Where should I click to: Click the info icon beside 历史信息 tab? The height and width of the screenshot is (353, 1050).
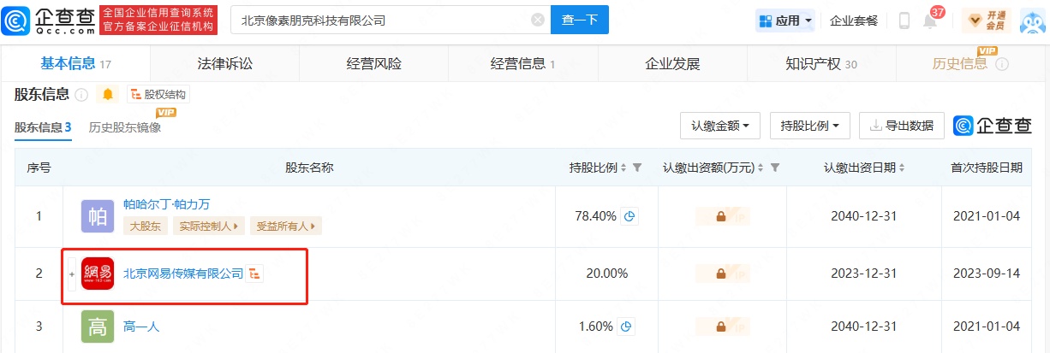tap(1002, 64)
